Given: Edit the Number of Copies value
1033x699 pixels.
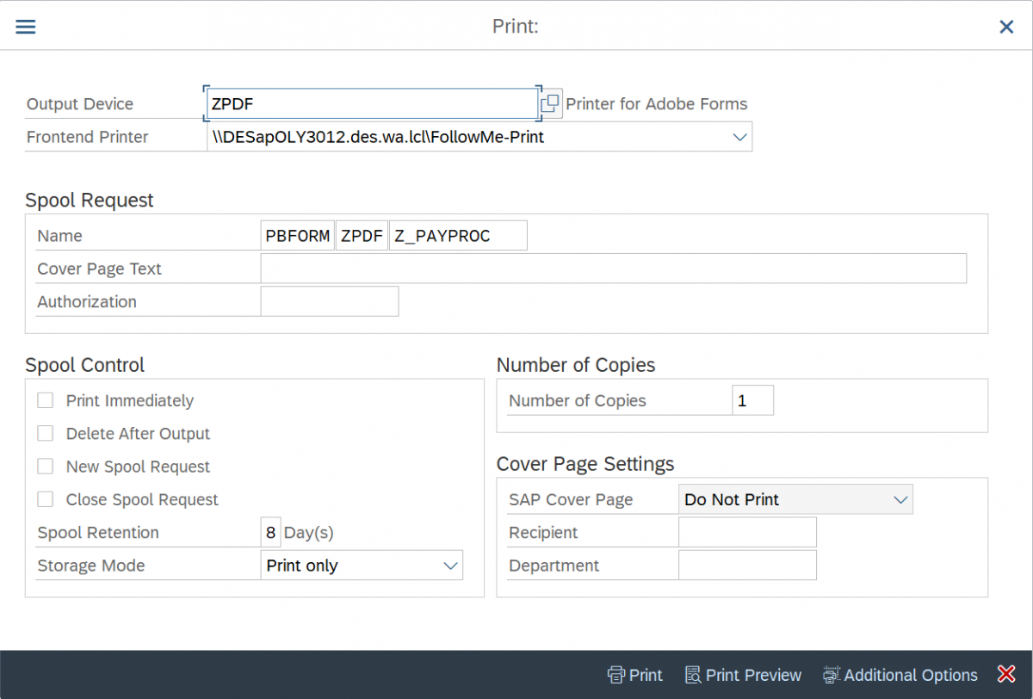Looking at the screenshot, I should coord(752,399).
